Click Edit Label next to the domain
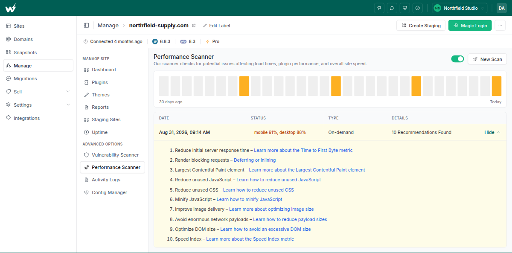 [x=216, y=26]
